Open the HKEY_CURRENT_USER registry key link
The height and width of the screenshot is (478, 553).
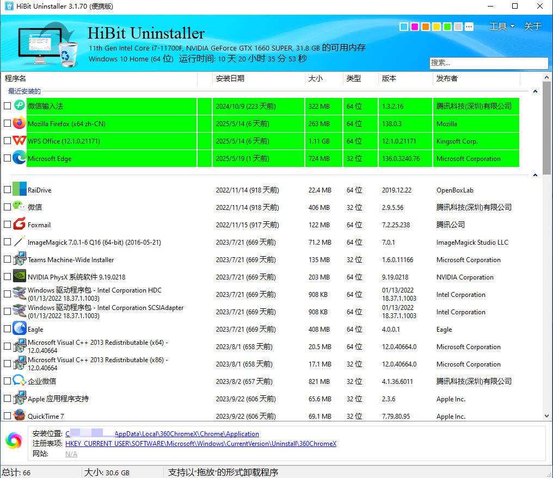tap(200, 444)
